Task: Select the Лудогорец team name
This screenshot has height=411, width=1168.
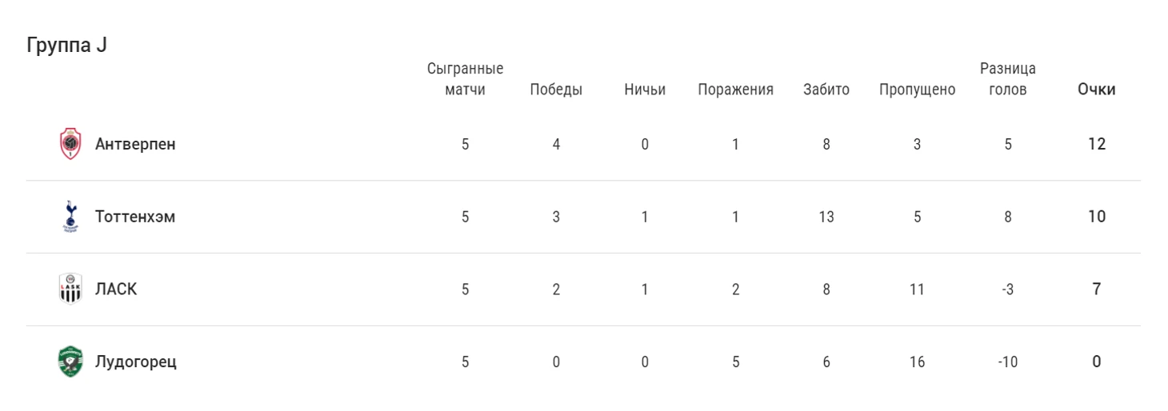Action: 136,361
